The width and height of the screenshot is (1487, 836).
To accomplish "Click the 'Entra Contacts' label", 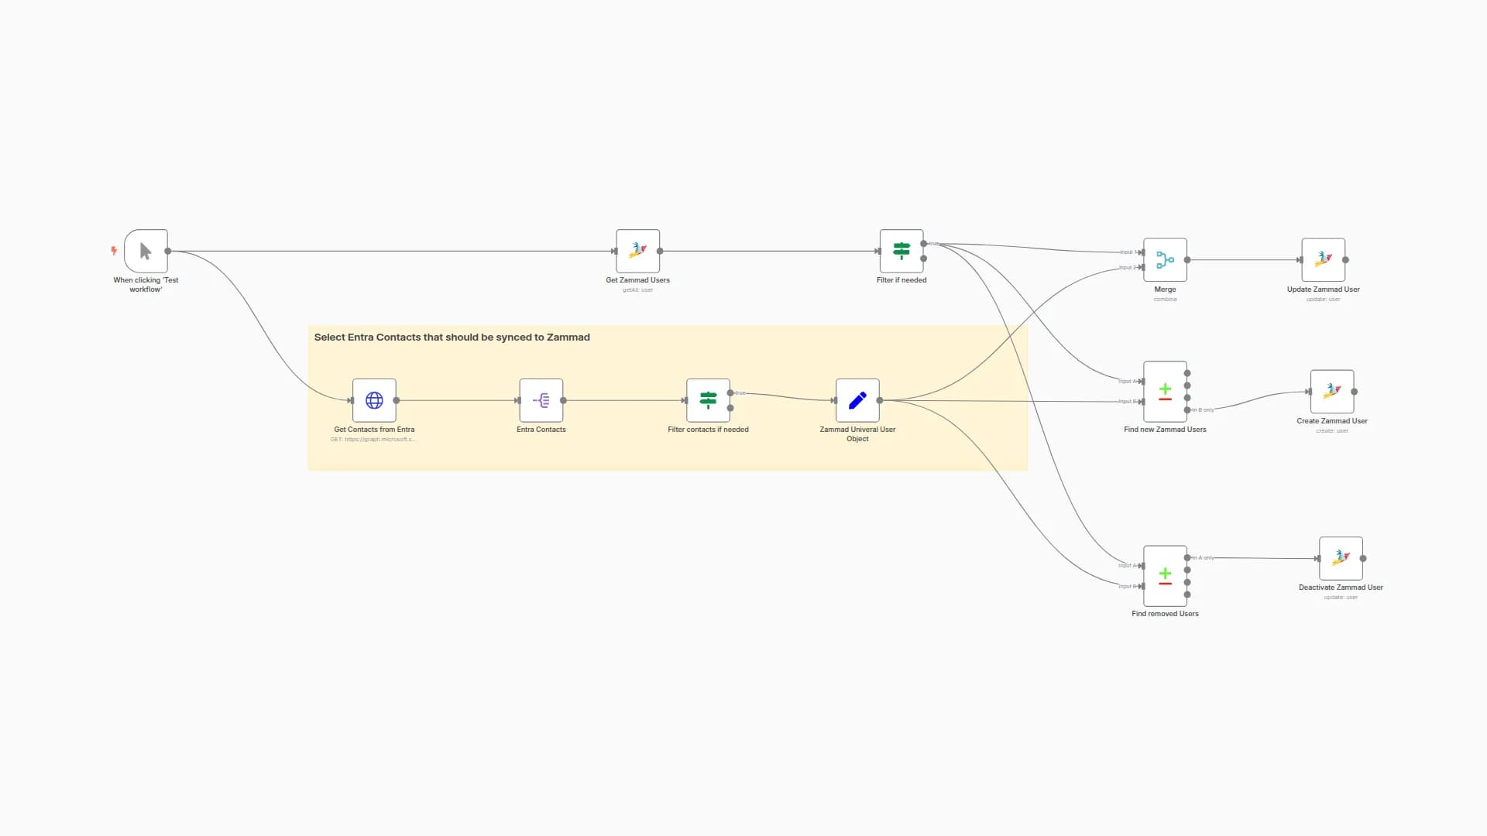I will [x=541, y=430].
